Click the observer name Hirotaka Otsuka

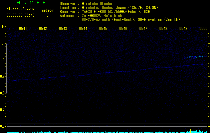pos(97,4)
